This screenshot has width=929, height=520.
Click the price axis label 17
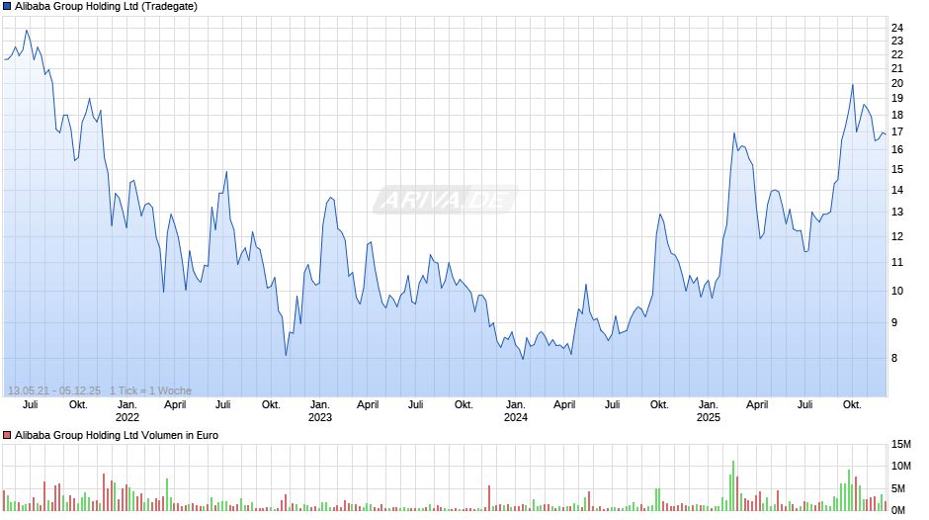click(x=897, y=131)
